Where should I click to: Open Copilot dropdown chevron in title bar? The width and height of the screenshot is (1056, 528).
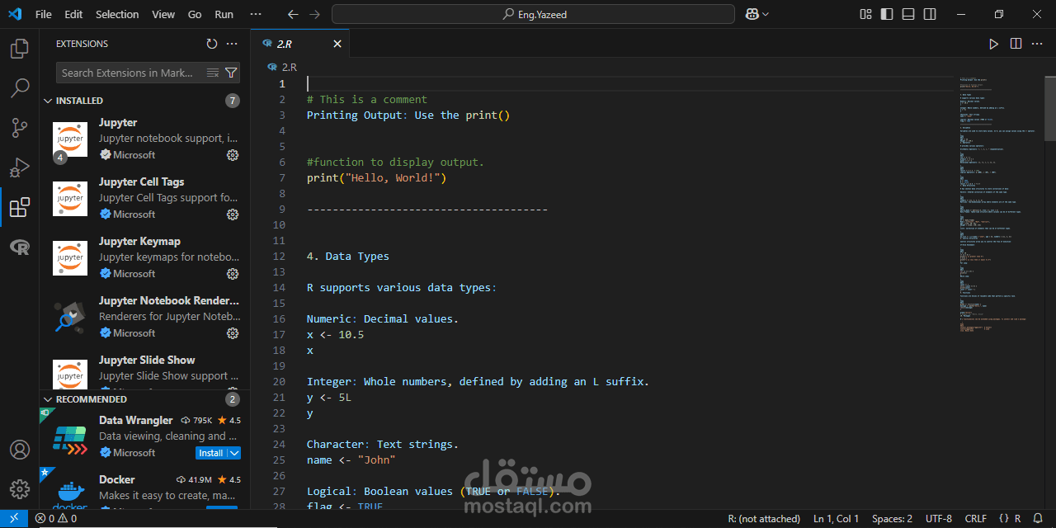pyautogui.click(x=766, y=14)
